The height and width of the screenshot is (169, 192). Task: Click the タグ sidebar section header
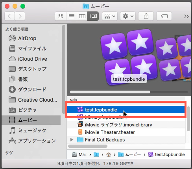(x=9, y=152)
